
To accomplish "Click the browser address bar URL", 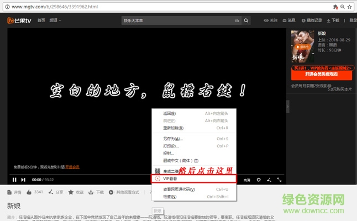I will [55, 7].
